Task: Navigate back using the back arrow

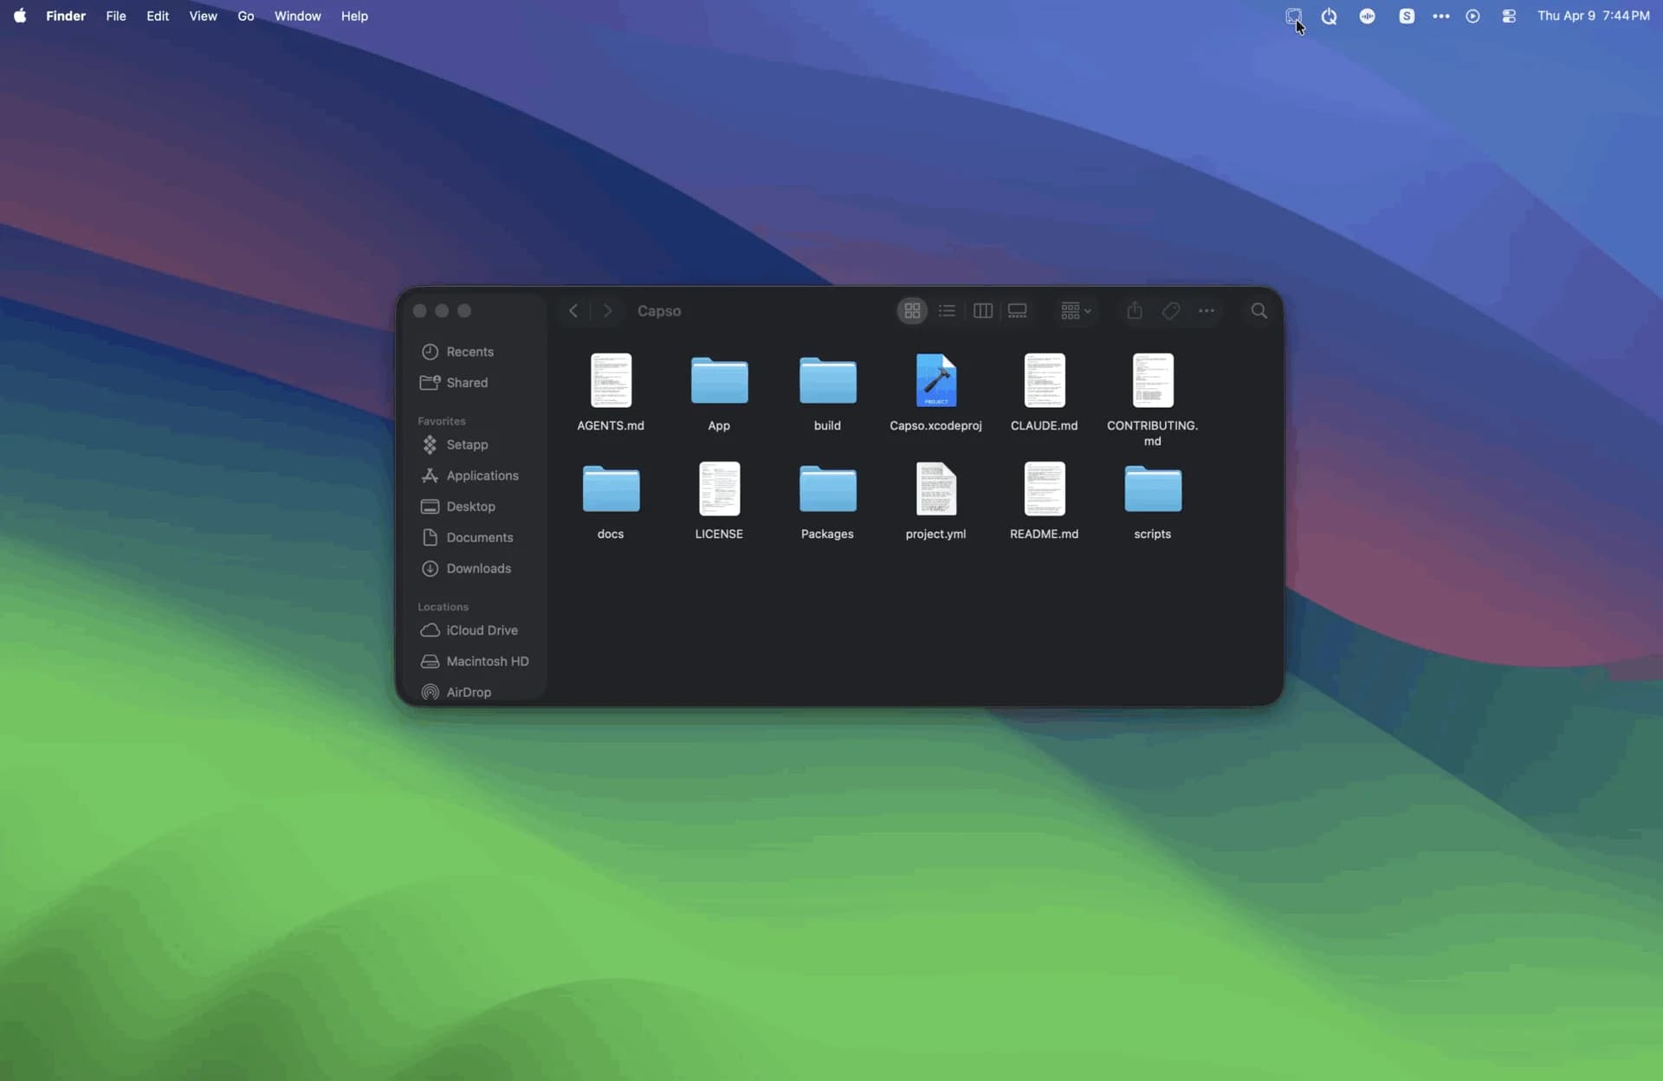Action: click(x=573, y=310)
